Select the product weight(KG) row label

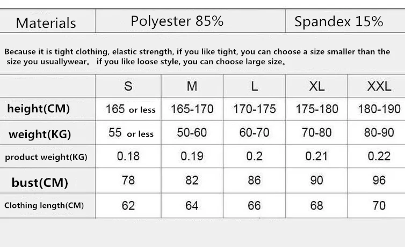(47, 156)
